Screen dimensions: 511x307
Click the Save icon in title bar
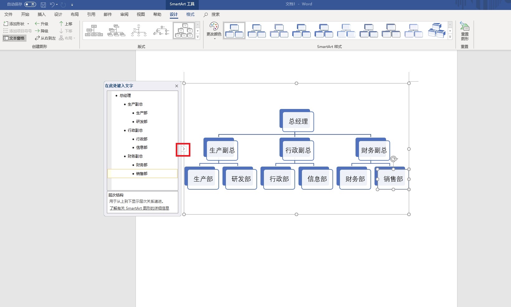click(x=43, y=5)
